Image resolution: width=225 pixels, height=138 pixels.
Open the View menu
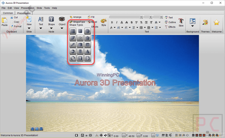16,8
